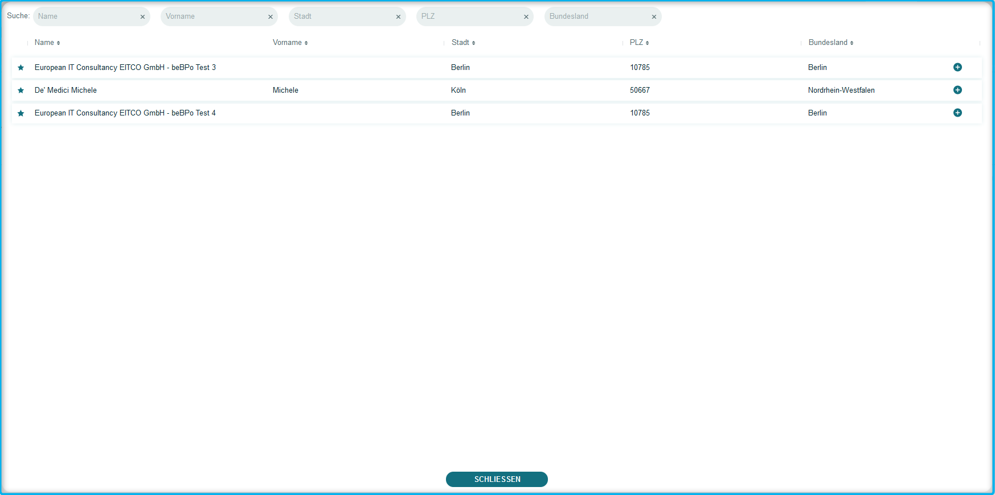
Task: Clear the PLZ search field
Action: click(x=526, y=17)
